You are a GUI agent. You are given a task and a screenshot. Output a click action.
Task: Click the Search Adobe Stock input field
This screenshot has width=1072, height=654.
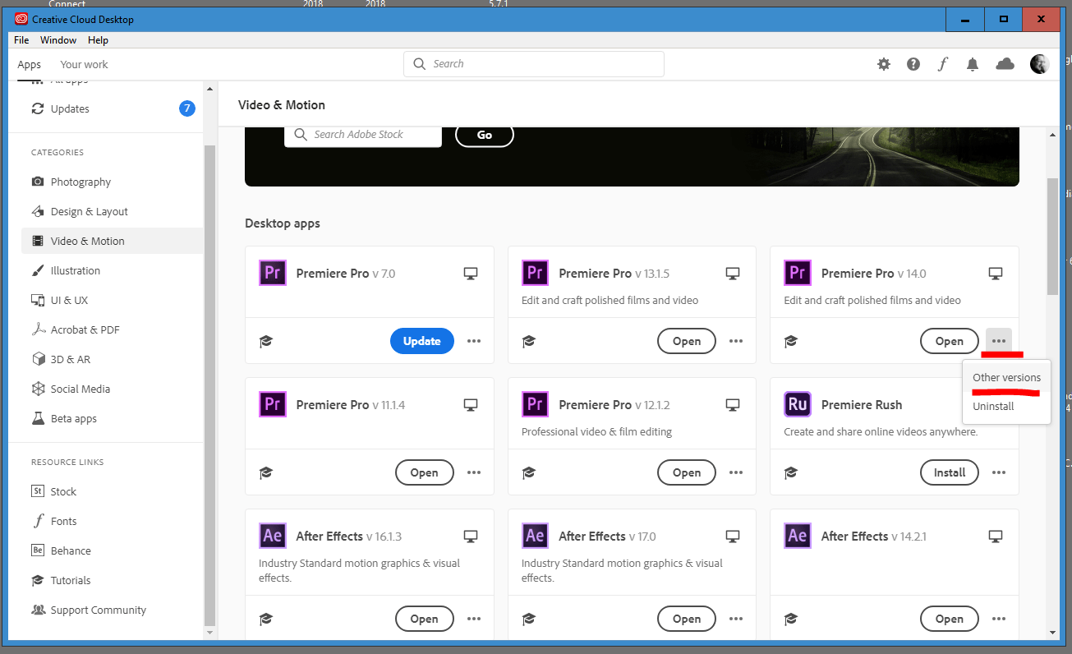tap(362, 134)
